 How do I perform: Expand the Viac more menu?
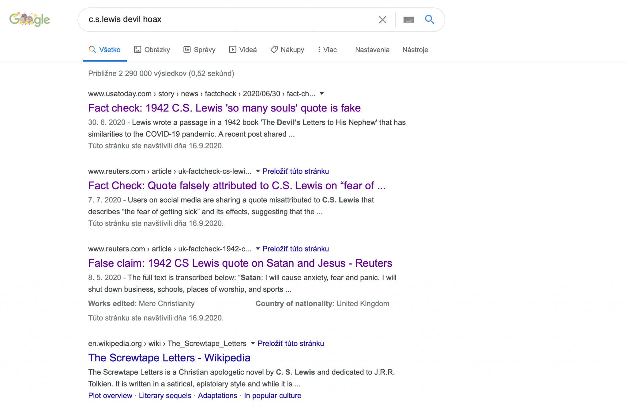pyautogui.click(x=327, y=50)
